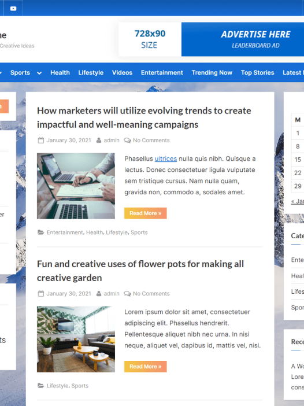The width and height of the screenshot is (304, 406).
Task: Click No Comments link on marketers post
Action: (151, 141)
